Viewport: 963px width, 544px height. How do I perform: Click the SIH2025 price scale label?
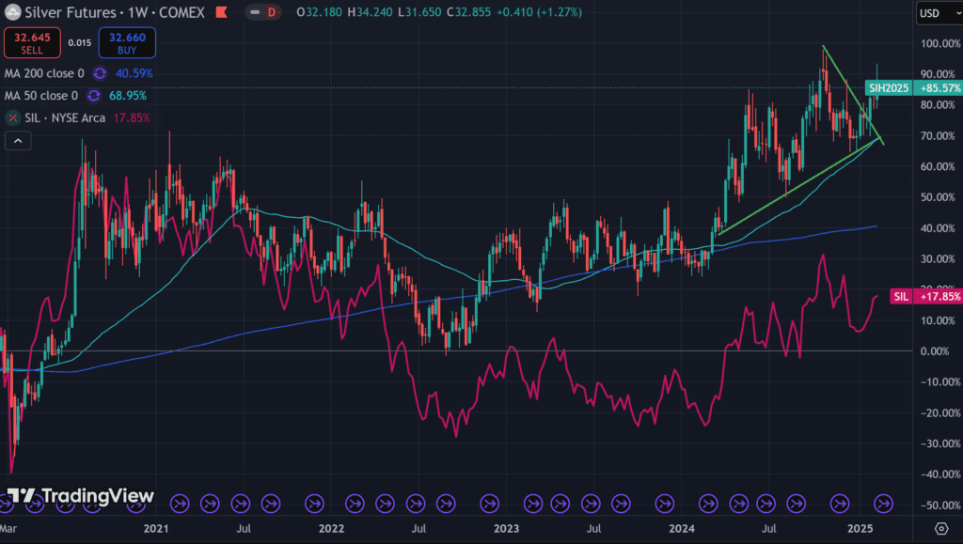(889, 88)
